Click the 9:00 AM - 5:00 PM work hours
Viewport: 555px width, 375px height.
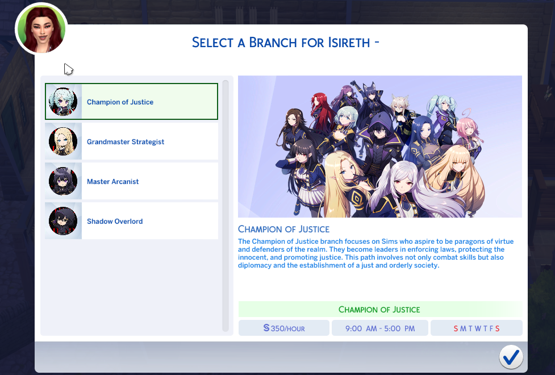380,328
